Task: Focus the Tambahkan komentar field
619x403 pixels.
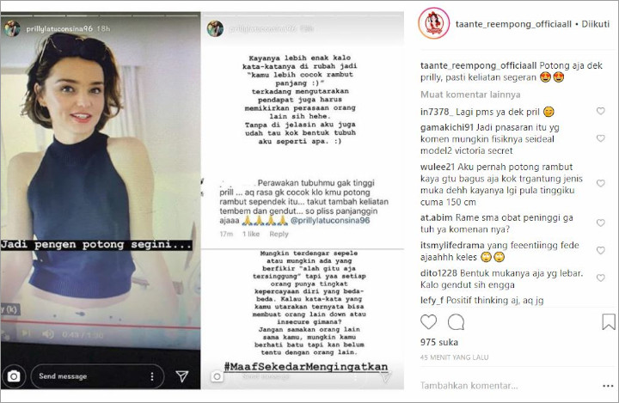Action: tap(509, 386)
